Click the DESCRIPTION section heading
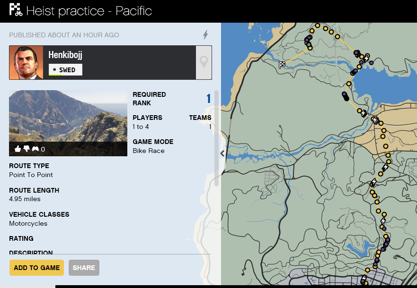417x288 pixels. (x=31, y=252)
